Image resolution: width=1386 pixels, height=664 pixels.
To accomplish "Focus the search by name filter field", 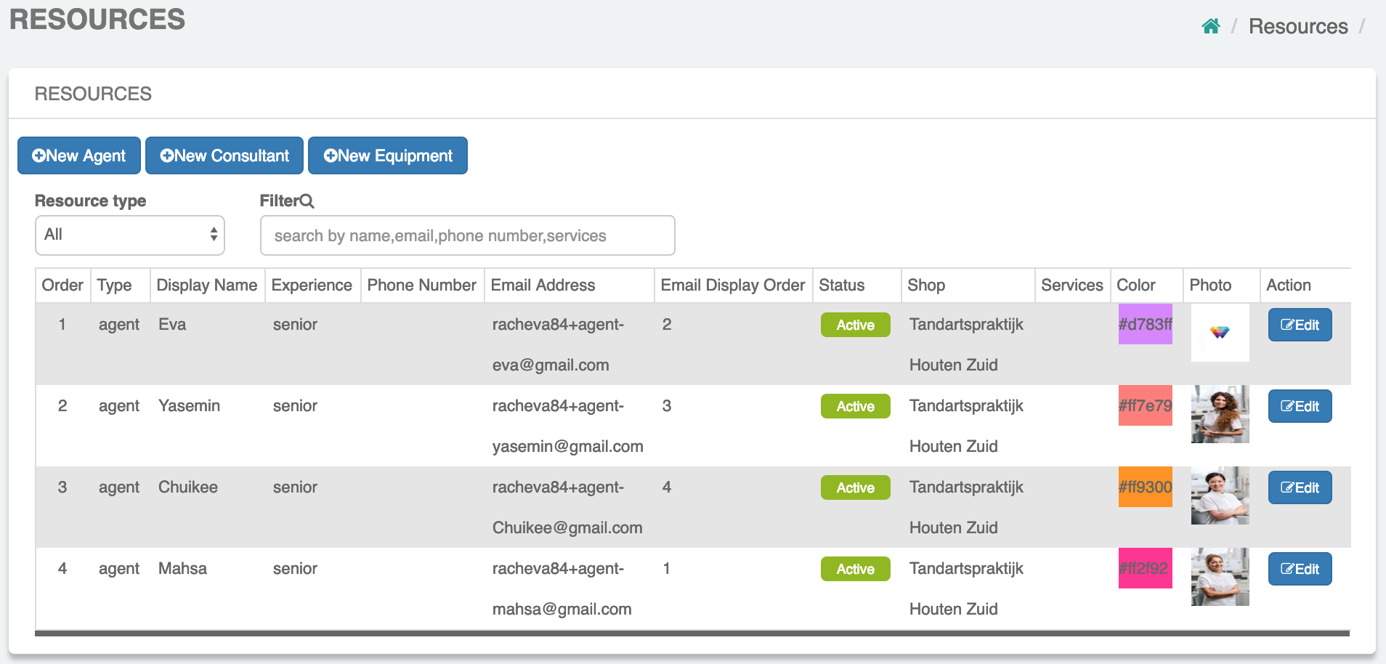I will click(467, 235).
